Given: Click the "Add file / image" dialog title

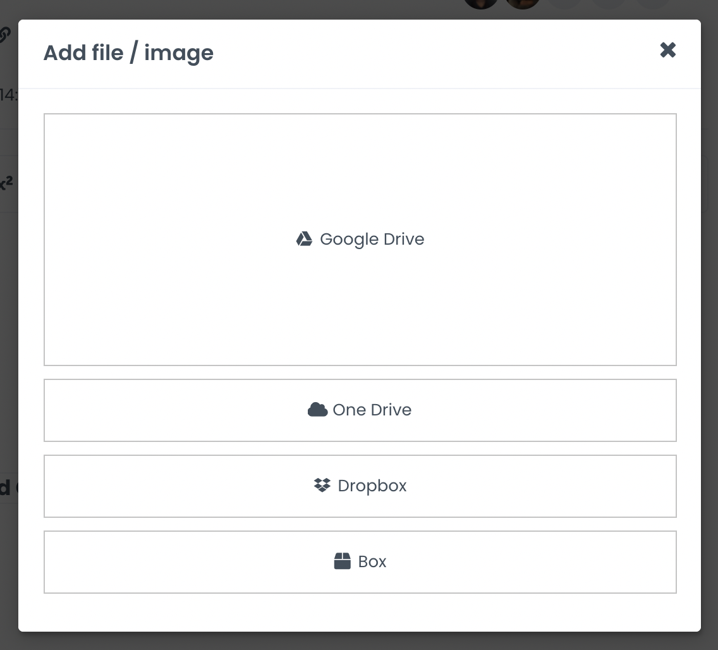Looking at the screenshot, I should click(128, 53).
